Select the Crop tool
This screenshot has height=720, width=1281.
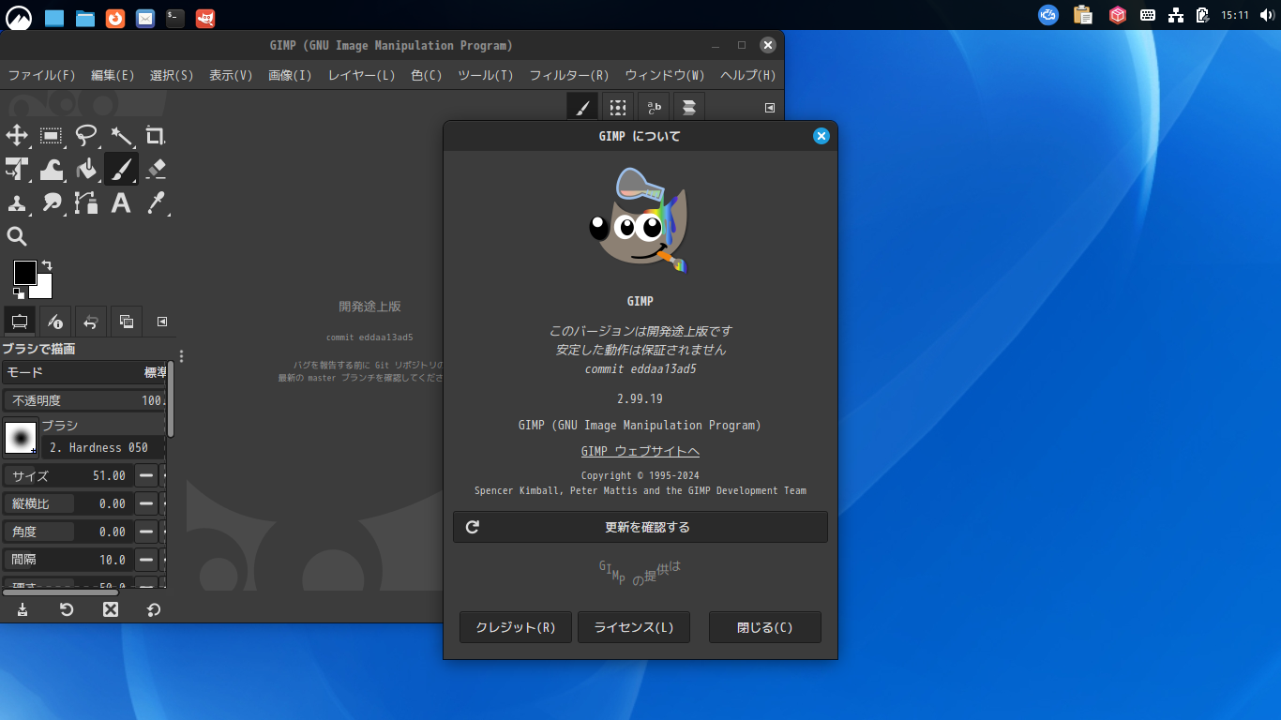(156, 136)
